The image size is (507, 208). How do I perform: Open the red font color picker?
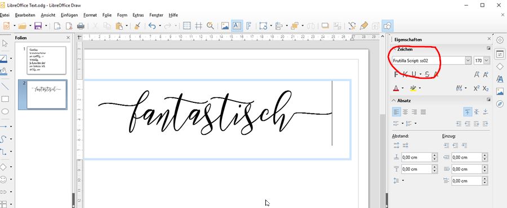(396, 88)
